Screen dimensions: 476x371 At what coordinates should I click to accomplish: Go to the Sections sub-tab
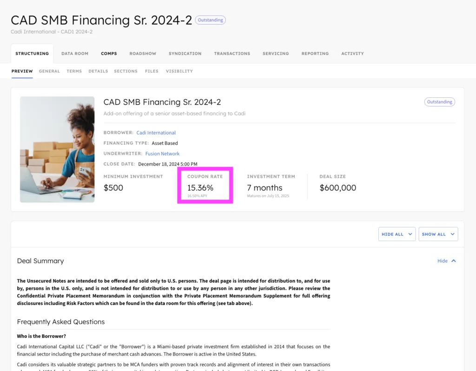(x=126, y=71)
